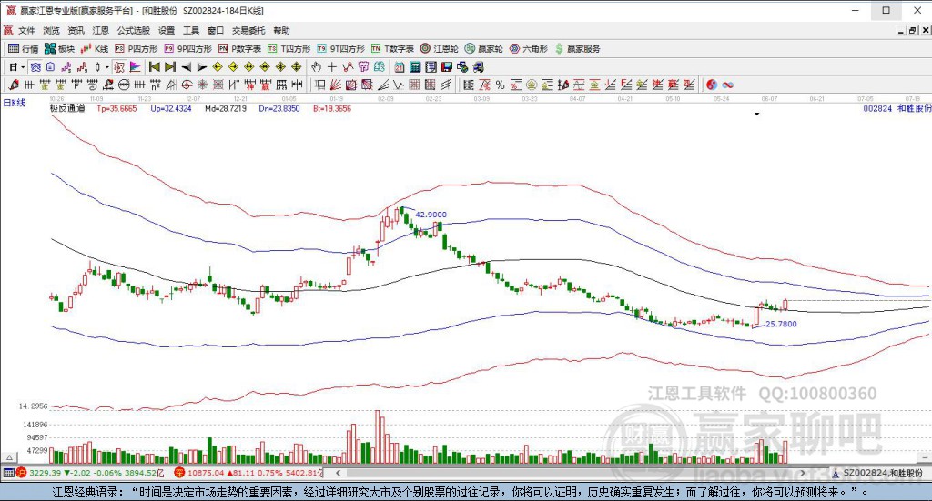Open the 设置 menu
Viewport: 932px width, 501px height.
tap(167, 30)
